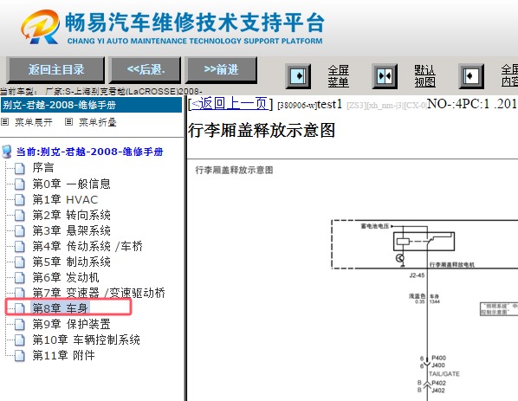518x401 pixels.
Task: Go back with <<后退 button
Action: point(146,69)
